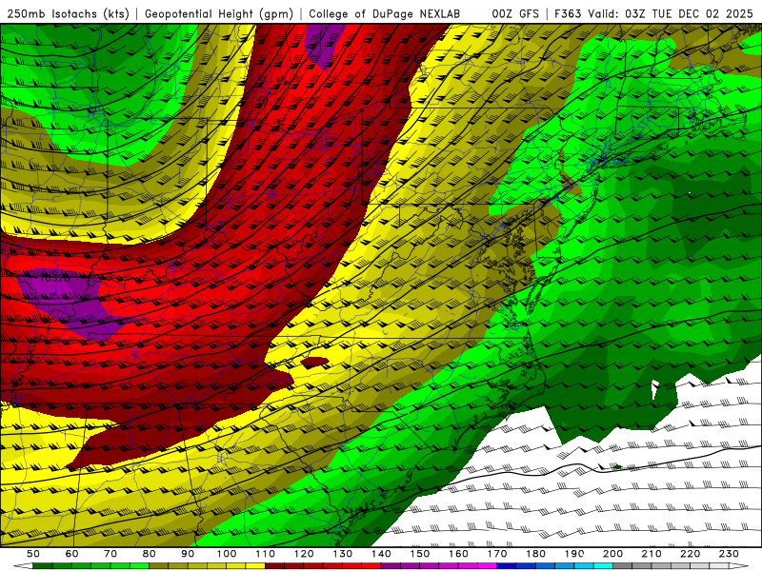The image size is (762, 571).
Task: Click the 70 label on the color scale
Action: pyautogui.click(x=110, y=554)
